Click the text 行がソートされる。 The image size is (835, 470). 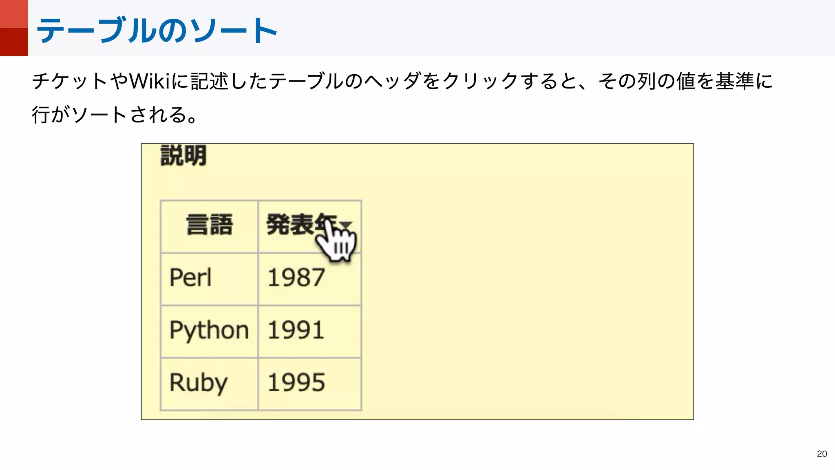(x=115, y=115)
